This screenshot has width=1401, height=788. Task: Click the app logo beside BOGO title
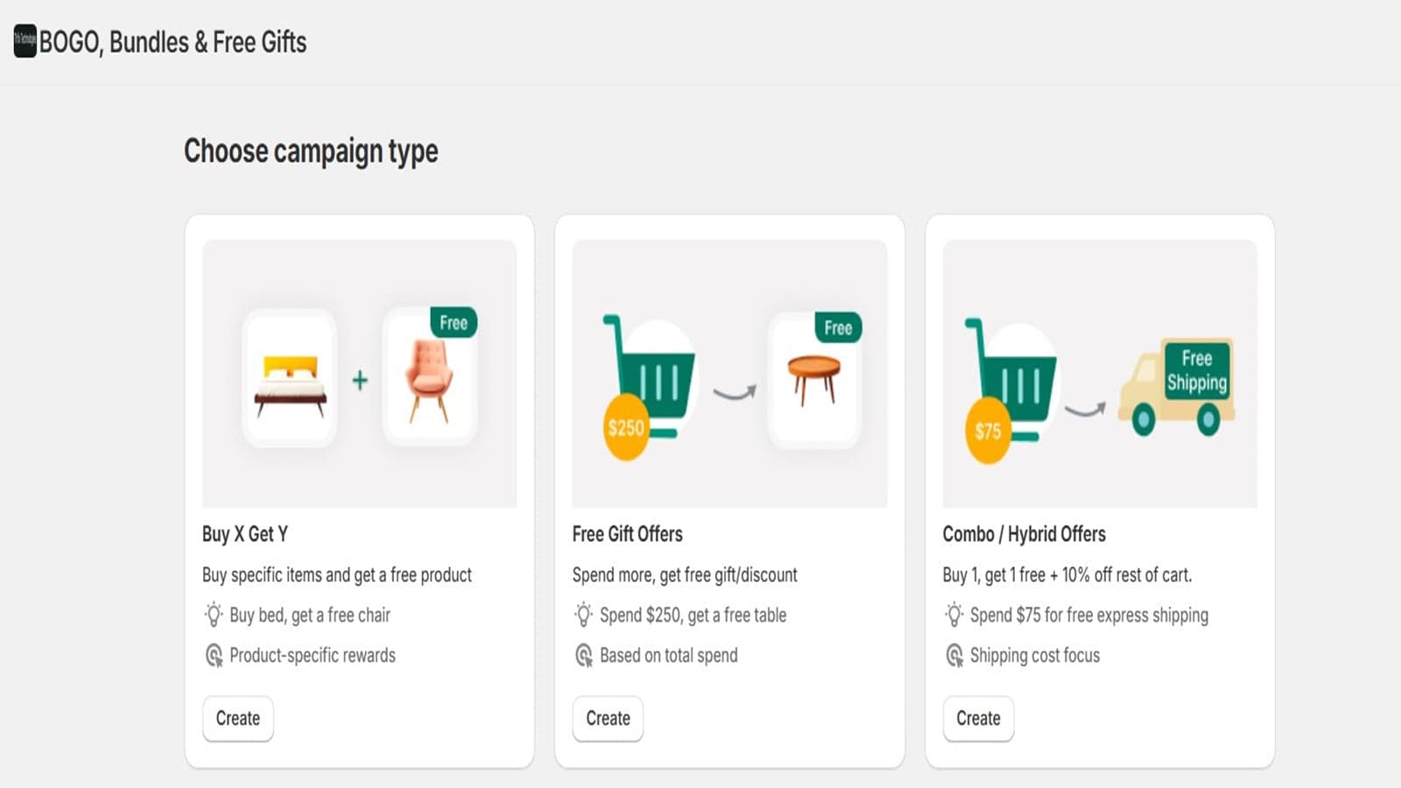(x=25, y=41)
